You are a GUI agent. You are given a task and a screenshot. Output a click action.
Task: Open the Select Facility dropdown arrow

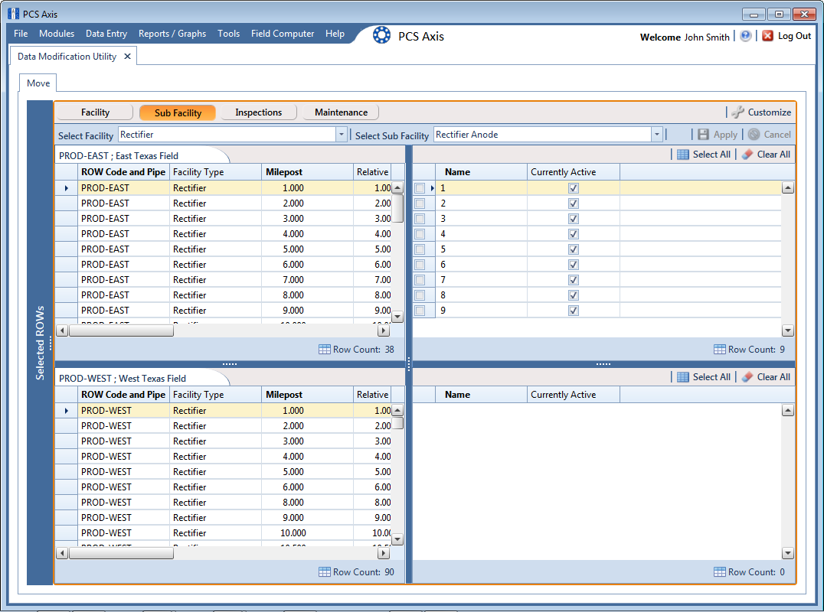pos(341,135)
